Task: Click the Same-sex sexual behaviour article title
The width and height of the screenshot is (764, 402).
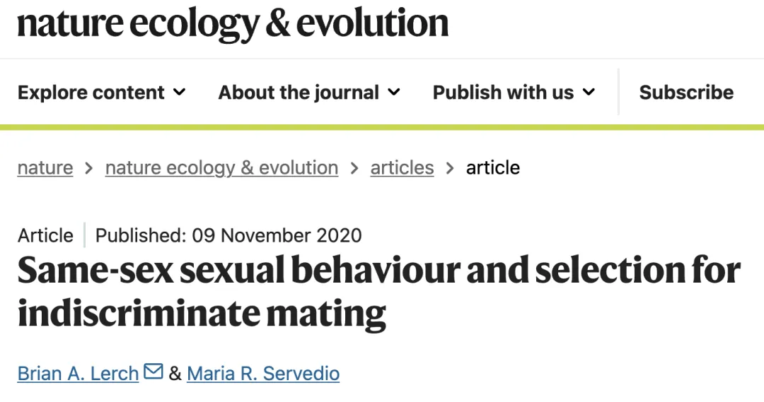Action: [x=378, y=290]
